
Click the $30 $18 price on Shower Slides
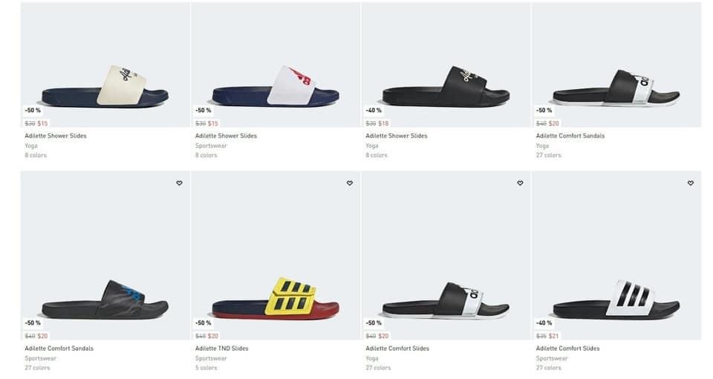[x=377, y=123]
